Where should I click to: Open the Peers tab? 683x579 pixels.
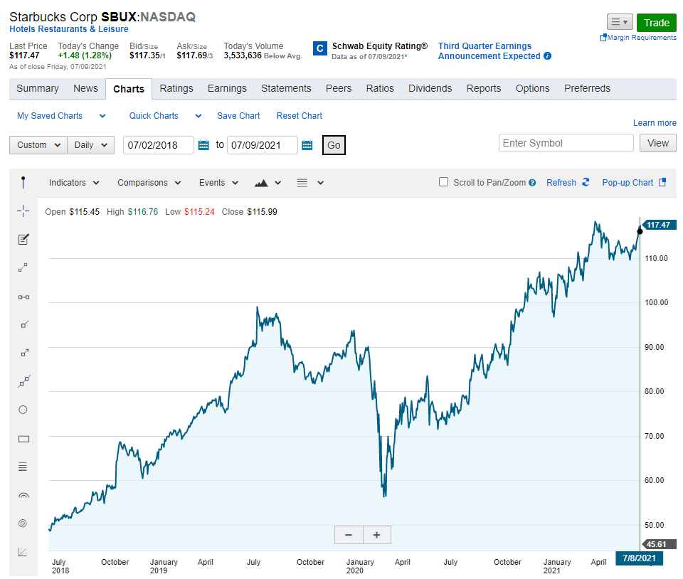tap(339, 88)
